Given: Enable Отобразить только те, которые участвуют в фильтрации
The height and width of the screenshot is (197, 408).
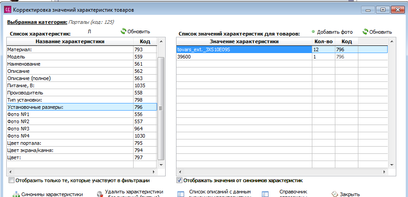Looking at the screenshot, I should coord(11,180).
